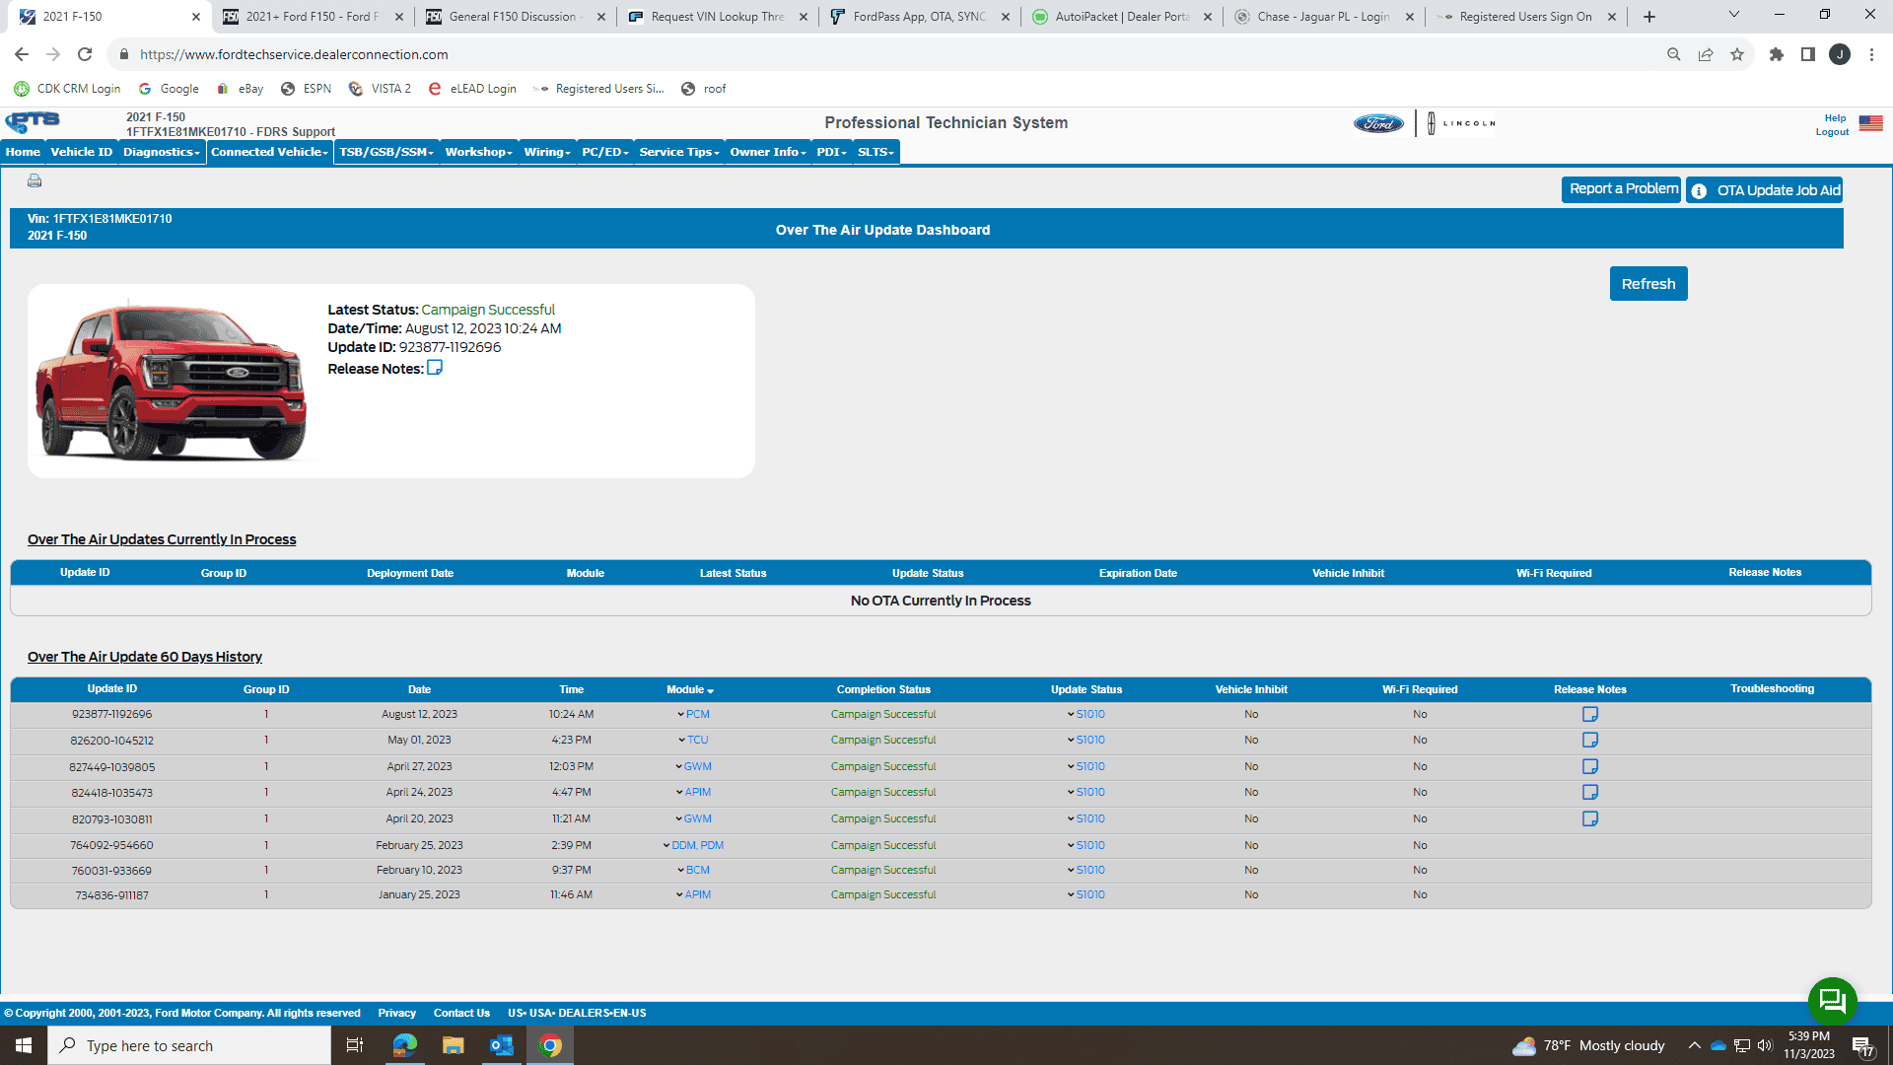Click the printer icon below the Home menu

click(x=35, y=180)
